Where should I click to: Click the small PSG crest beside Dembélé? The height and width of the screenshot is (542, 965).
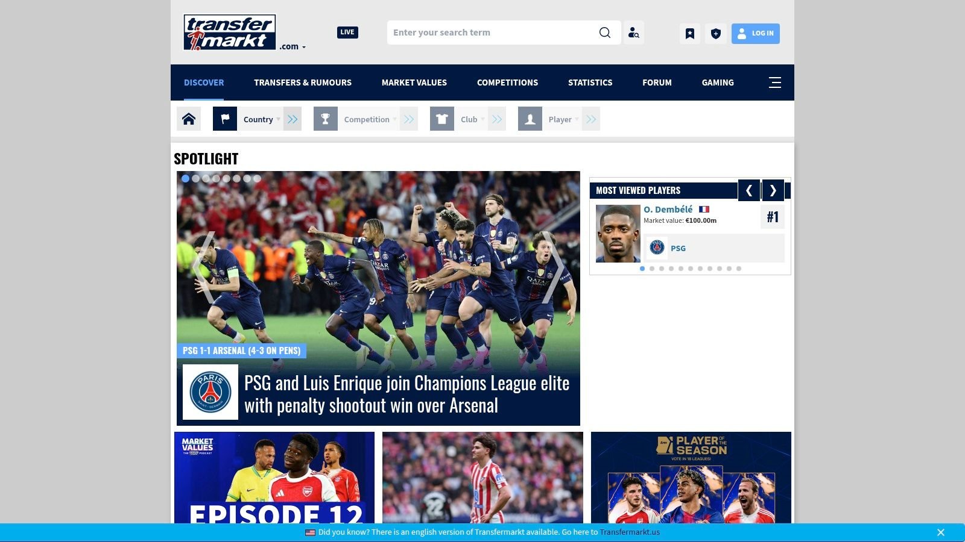coord(657,248)
